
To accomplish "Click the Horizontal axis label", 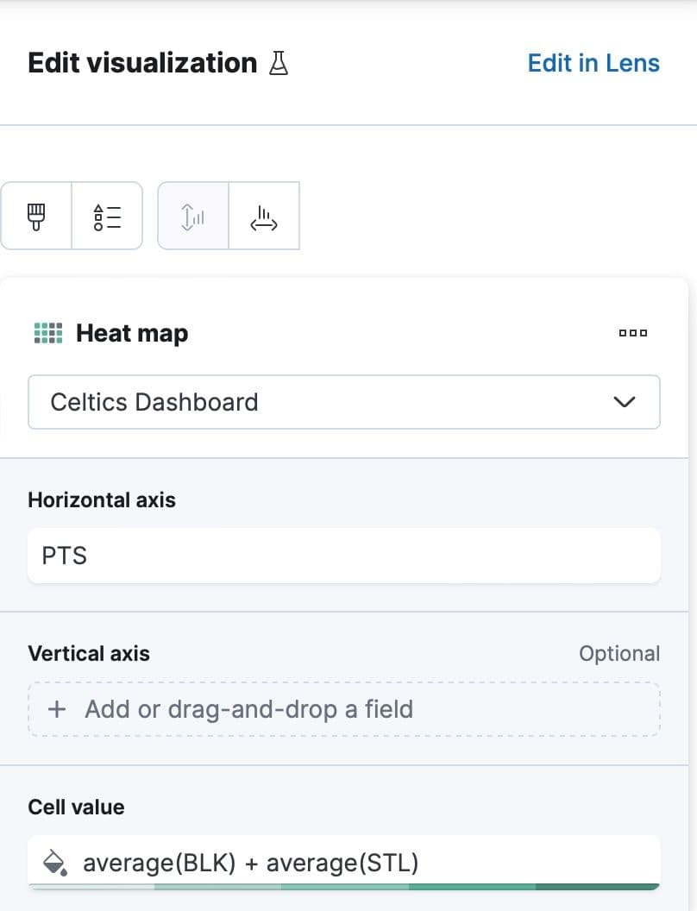I will 102,499.
